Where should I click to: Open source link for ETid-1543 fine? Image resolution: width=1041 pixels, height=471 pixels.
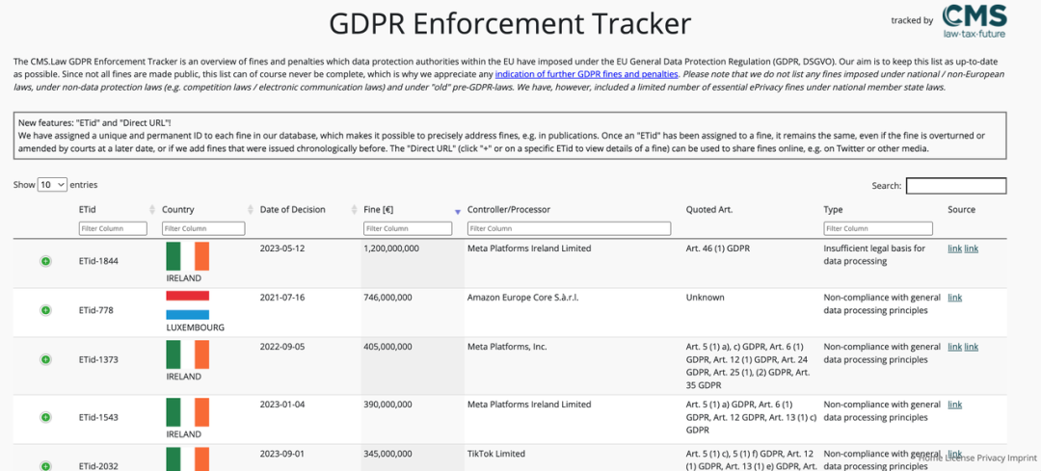click(954, 405)
